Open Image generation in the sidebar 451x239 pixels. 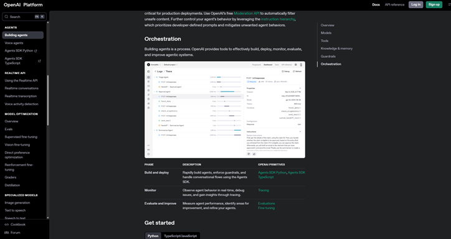[17, 203]
